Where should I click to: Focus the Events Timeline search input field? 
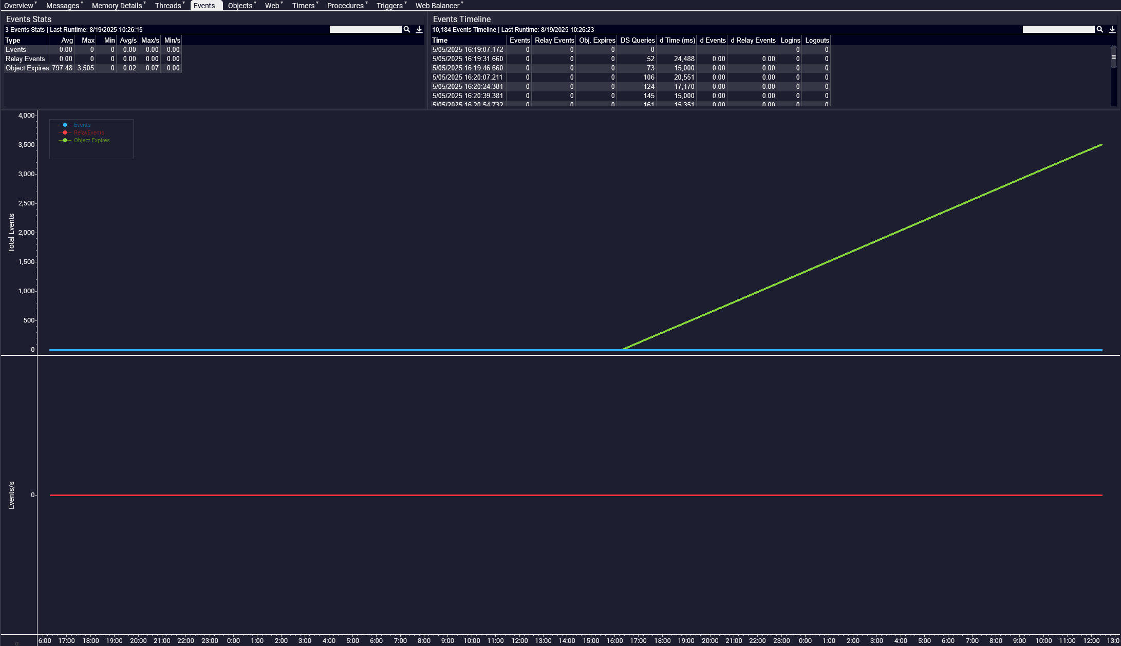click(1058, 30)
